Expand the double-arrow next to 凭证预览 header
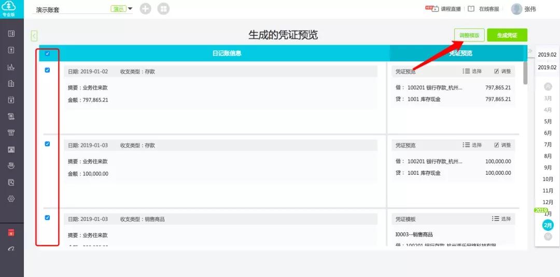The image size is (560, 277). (x=530, y=51)
